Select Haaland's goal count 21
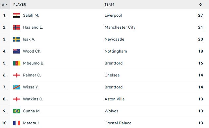 coord(200,27)
